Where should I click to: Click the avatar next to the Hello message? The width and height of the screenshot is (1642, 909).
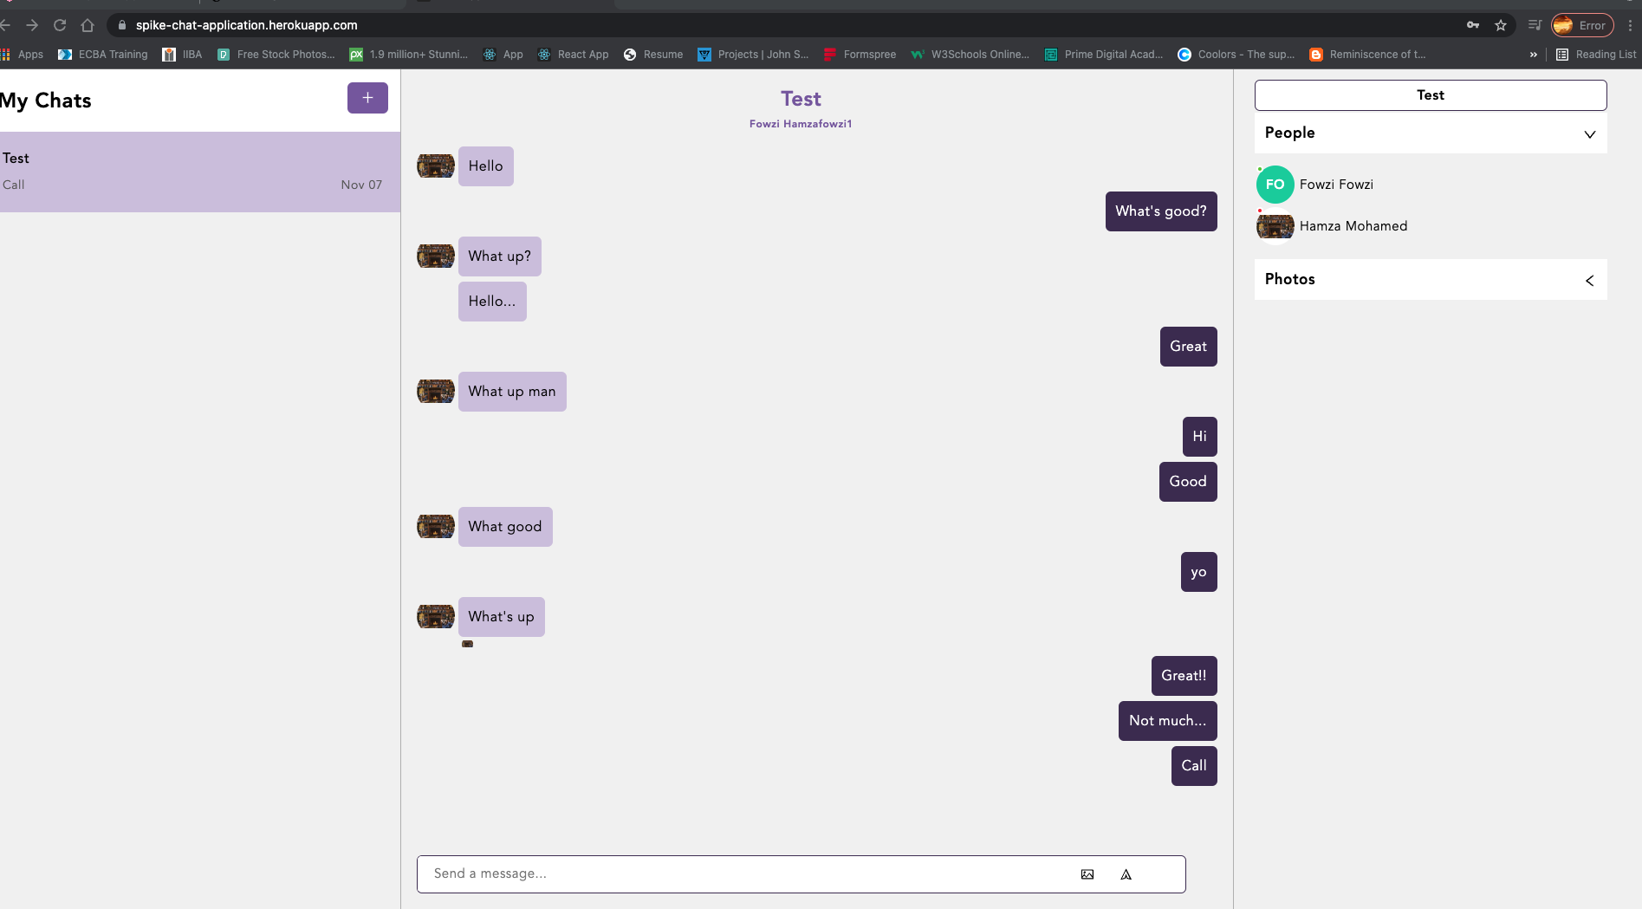coord(436,166)
